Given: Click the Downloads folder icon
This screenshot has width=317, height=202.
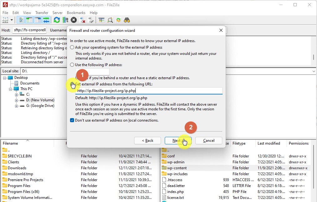Looking at the screenshot, I should tap(4, 168).
